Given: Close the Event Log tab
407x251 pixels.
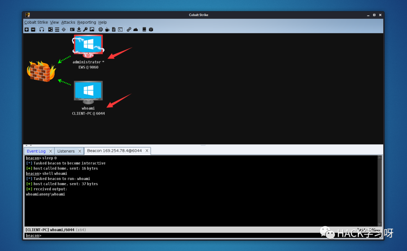Looking at the screenshot, I should 50,151.
